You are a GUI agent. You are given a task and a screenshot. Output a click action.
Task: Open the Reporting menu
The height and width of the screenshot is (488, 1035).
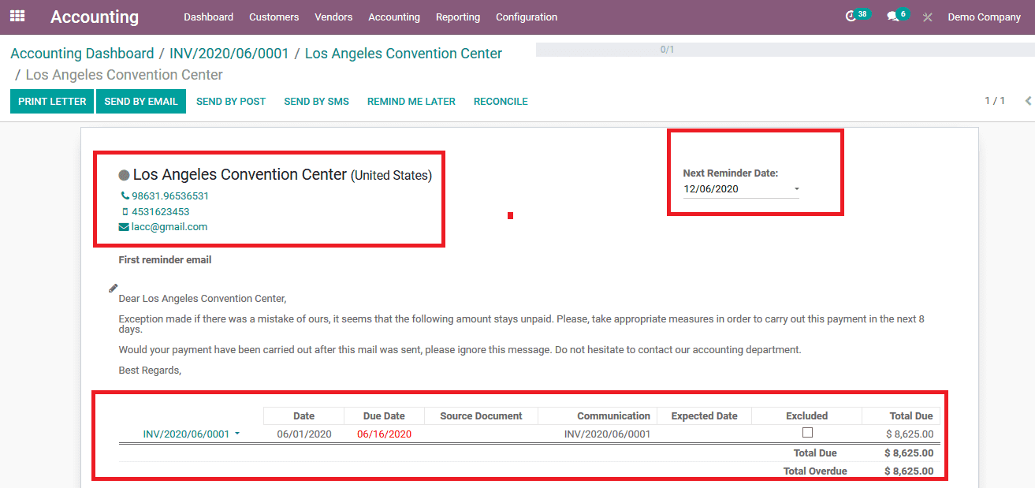(x=458, y=17)
